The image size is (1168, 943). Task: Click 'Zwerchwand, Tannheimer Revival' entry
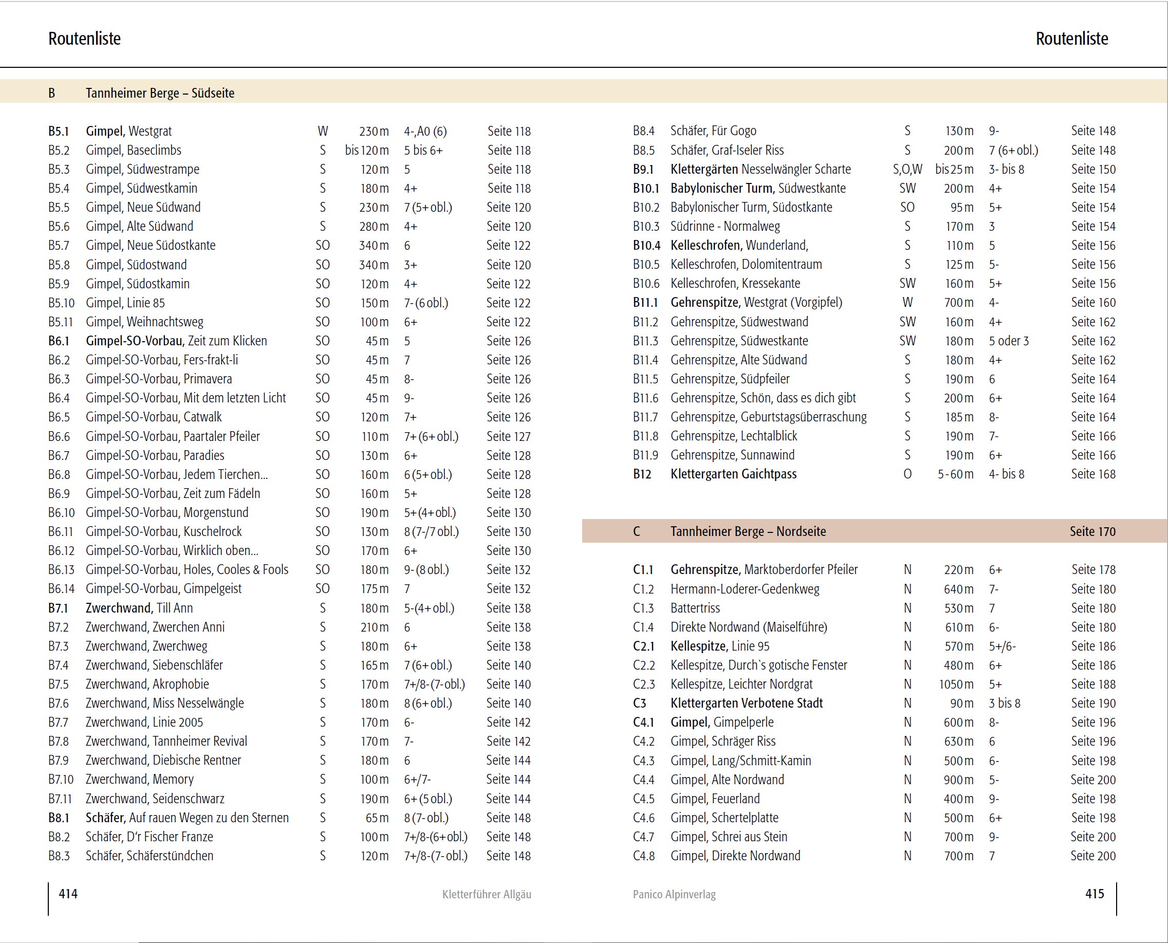166,741
